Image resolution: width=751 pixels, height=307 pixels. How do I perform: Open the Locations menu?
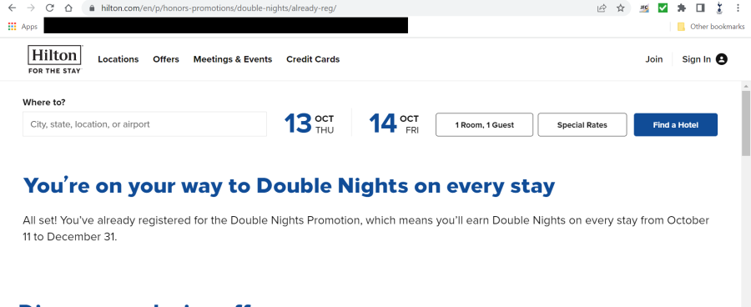coord(118,59)
